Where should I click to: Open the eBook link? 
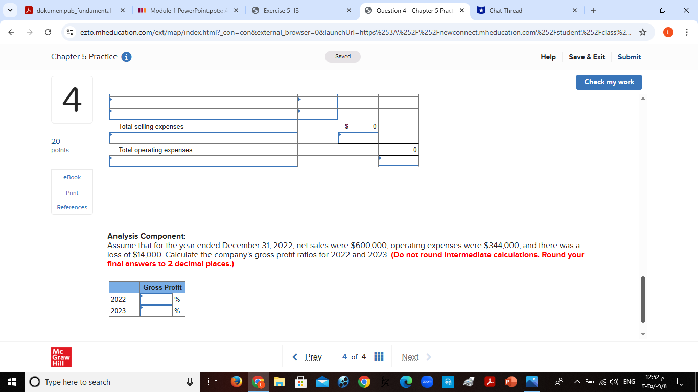[72, 177]
